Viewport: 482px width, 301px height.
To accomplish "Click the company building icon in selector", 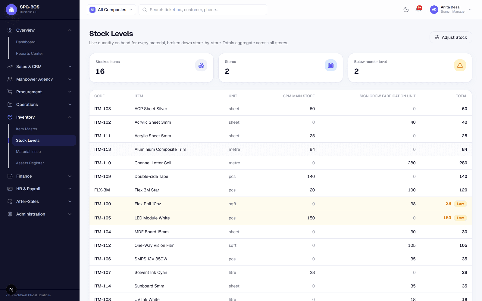I will [92, 10].
